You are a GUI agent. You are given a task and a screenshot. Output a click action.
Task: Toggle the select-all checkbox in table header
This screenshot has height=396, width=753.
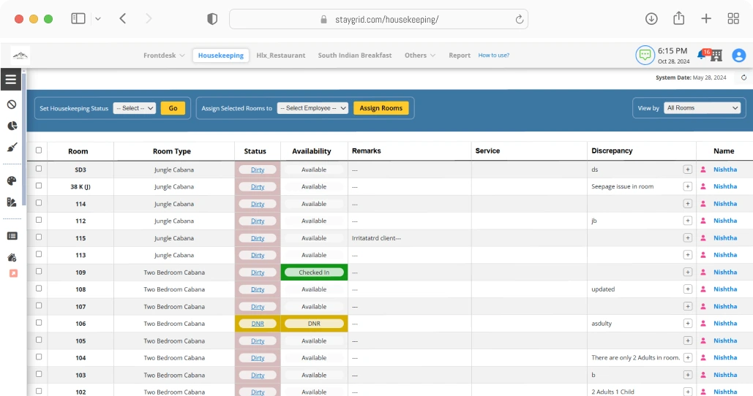tap(39, 150)
